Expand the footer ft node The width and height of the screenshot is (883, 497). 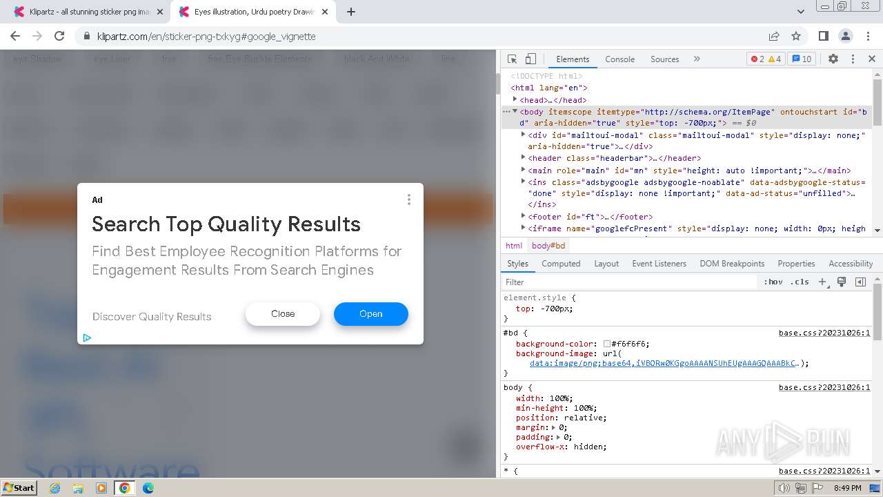(x=523, y=216)
